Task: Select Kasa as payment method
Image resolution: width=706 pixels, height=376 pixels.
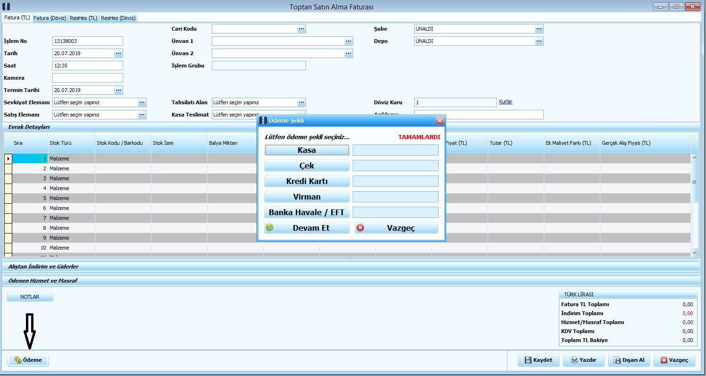Action: pyautogui.click(x=307, y=150)
